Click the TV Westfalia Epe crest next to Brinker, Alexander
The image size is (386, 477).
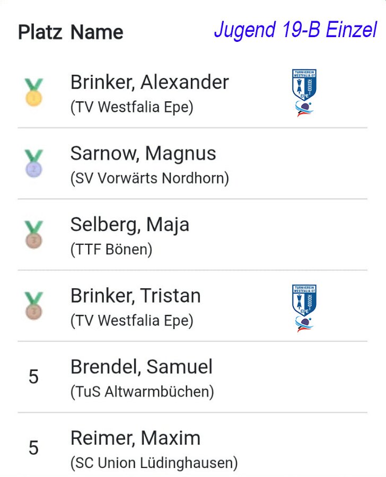click(x=304, y=85)
